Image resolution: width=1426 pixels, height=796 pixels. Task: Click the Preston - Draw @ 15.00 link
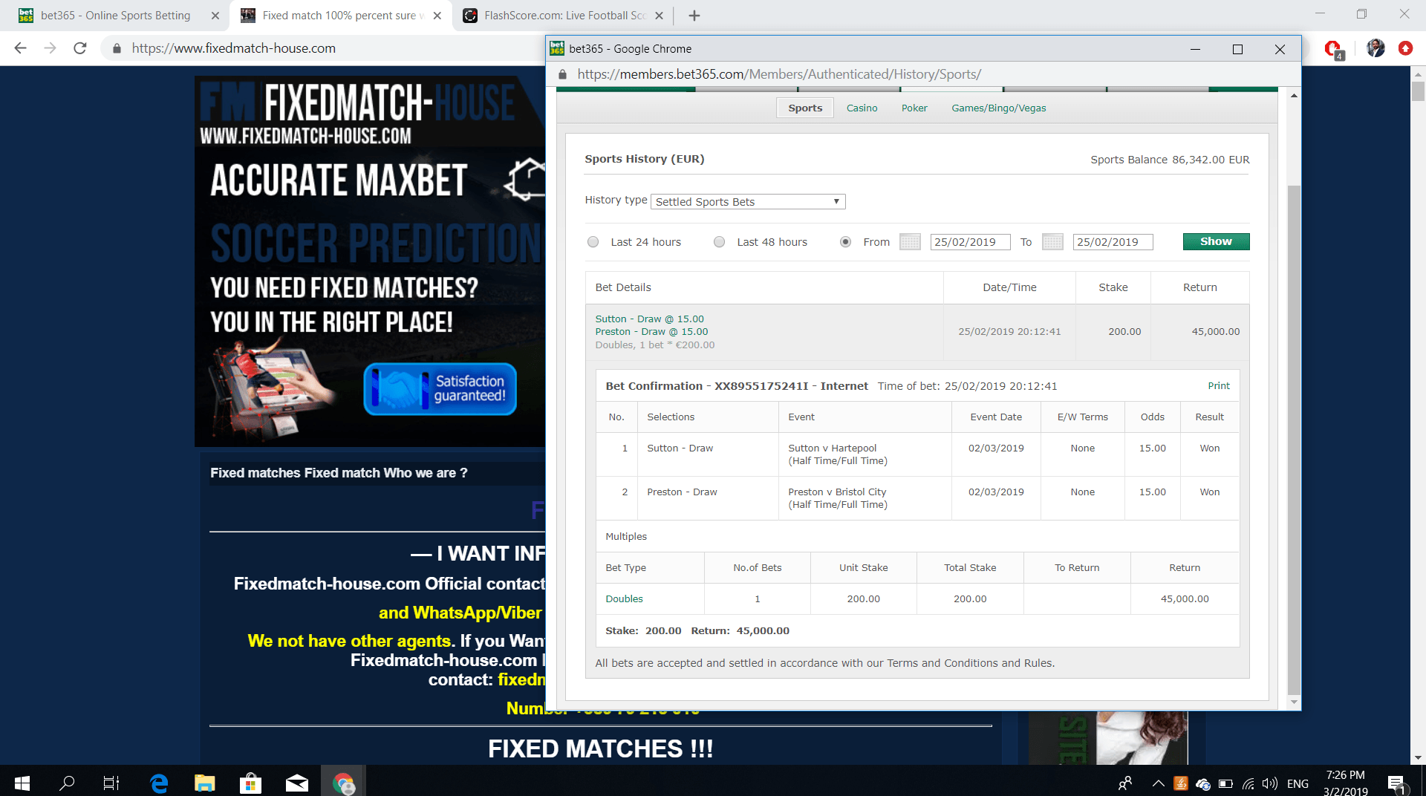[651, 332]
